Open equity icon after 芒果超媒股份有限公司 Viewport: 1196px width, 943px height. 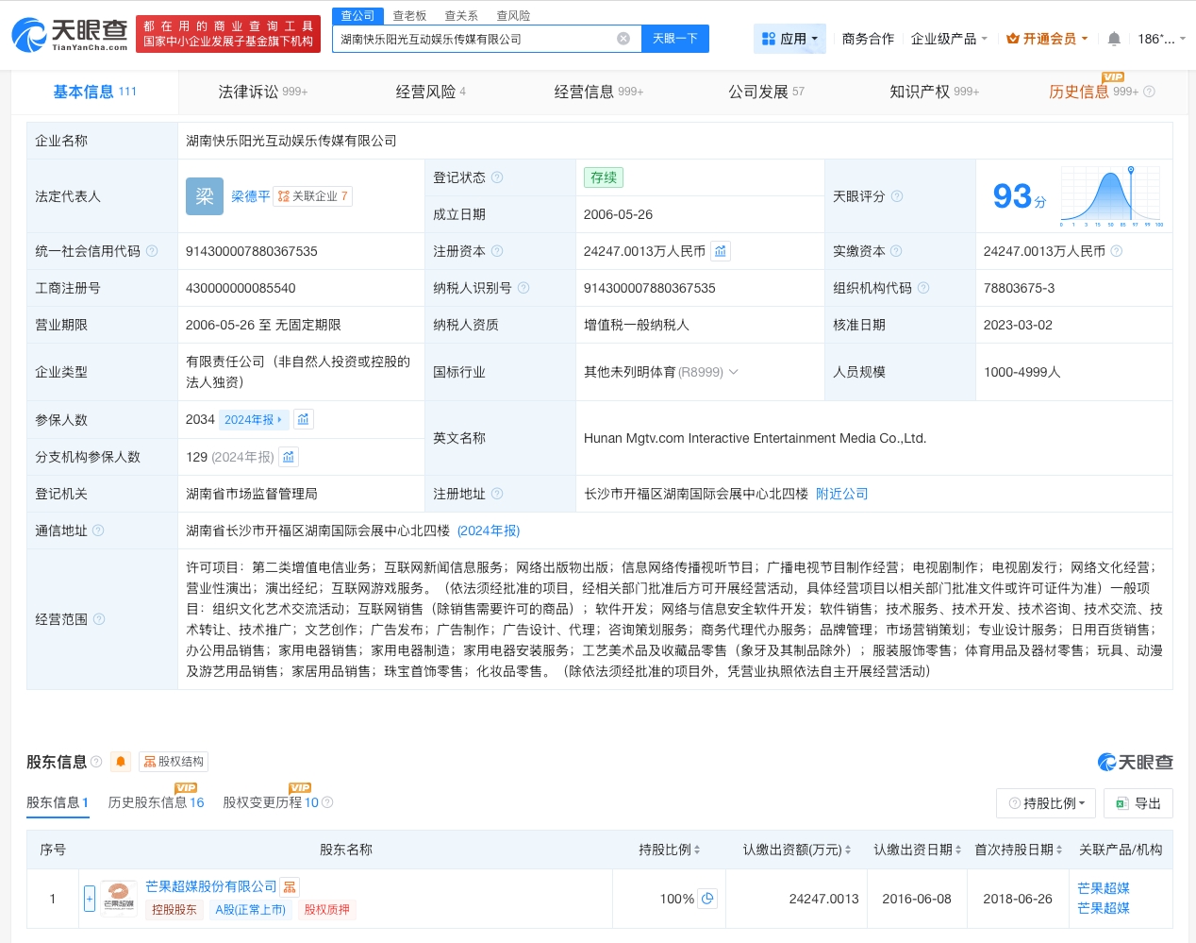tap(290, 887)
